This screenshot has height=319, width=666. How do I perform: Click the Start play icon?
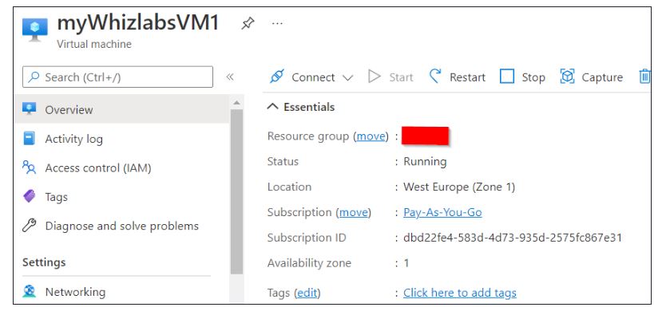point(375,77)
